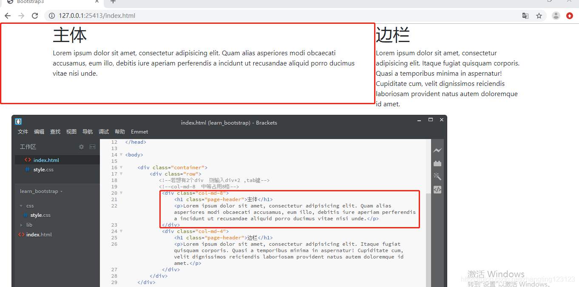The width and height of the screenshot is (579, 287).
Task: Open the 调试 menu
Action: (x=104, y=132)
